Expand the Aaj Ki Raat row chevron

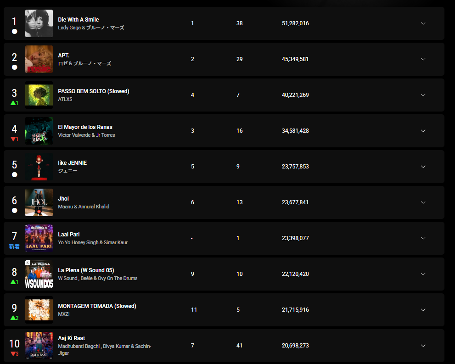click(x=423, y=346)
